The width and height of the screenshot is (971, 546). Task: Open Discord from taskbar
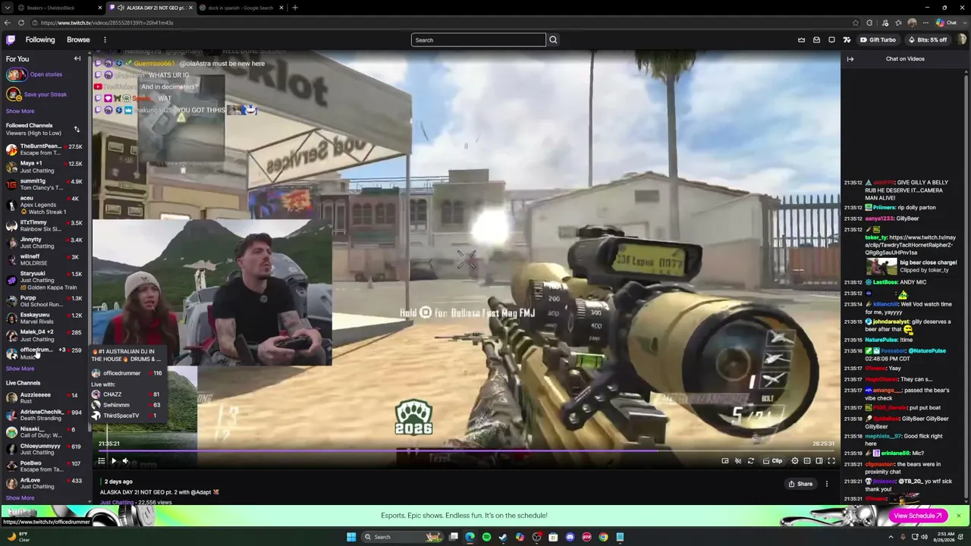(570, 537)
